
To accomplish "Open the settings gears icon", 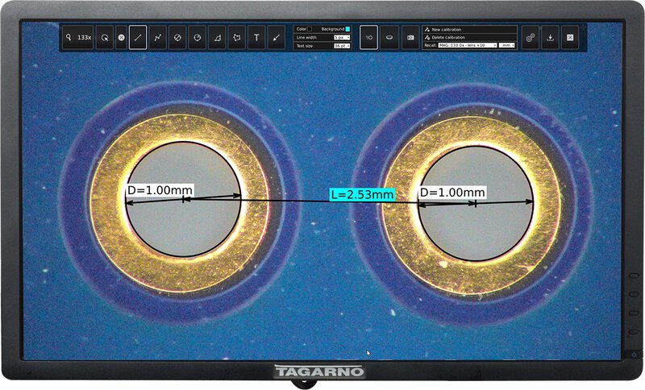I will [530, 37].
